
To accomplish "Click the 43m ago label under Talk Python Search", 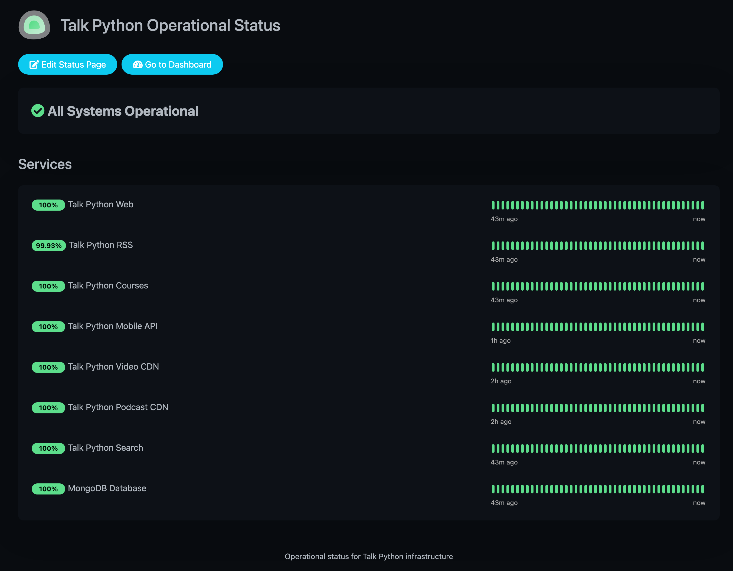I will point(504,462).
